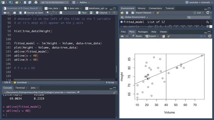Go back to previous source location
The image size is (214, 120).
[x=5, y=13]
